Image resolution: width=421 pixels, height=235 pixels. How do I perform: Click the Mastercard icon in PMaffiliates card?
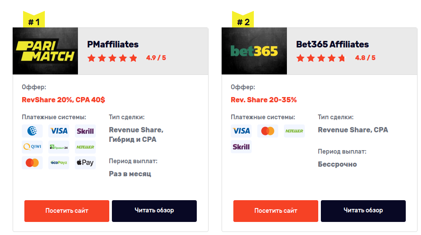32,163
